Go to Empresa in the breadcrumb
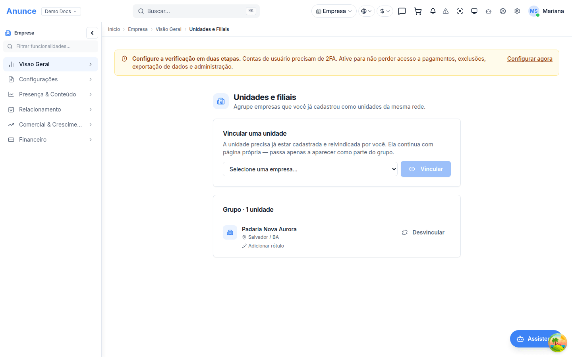The image size is (572, 357). coord(138,29)
